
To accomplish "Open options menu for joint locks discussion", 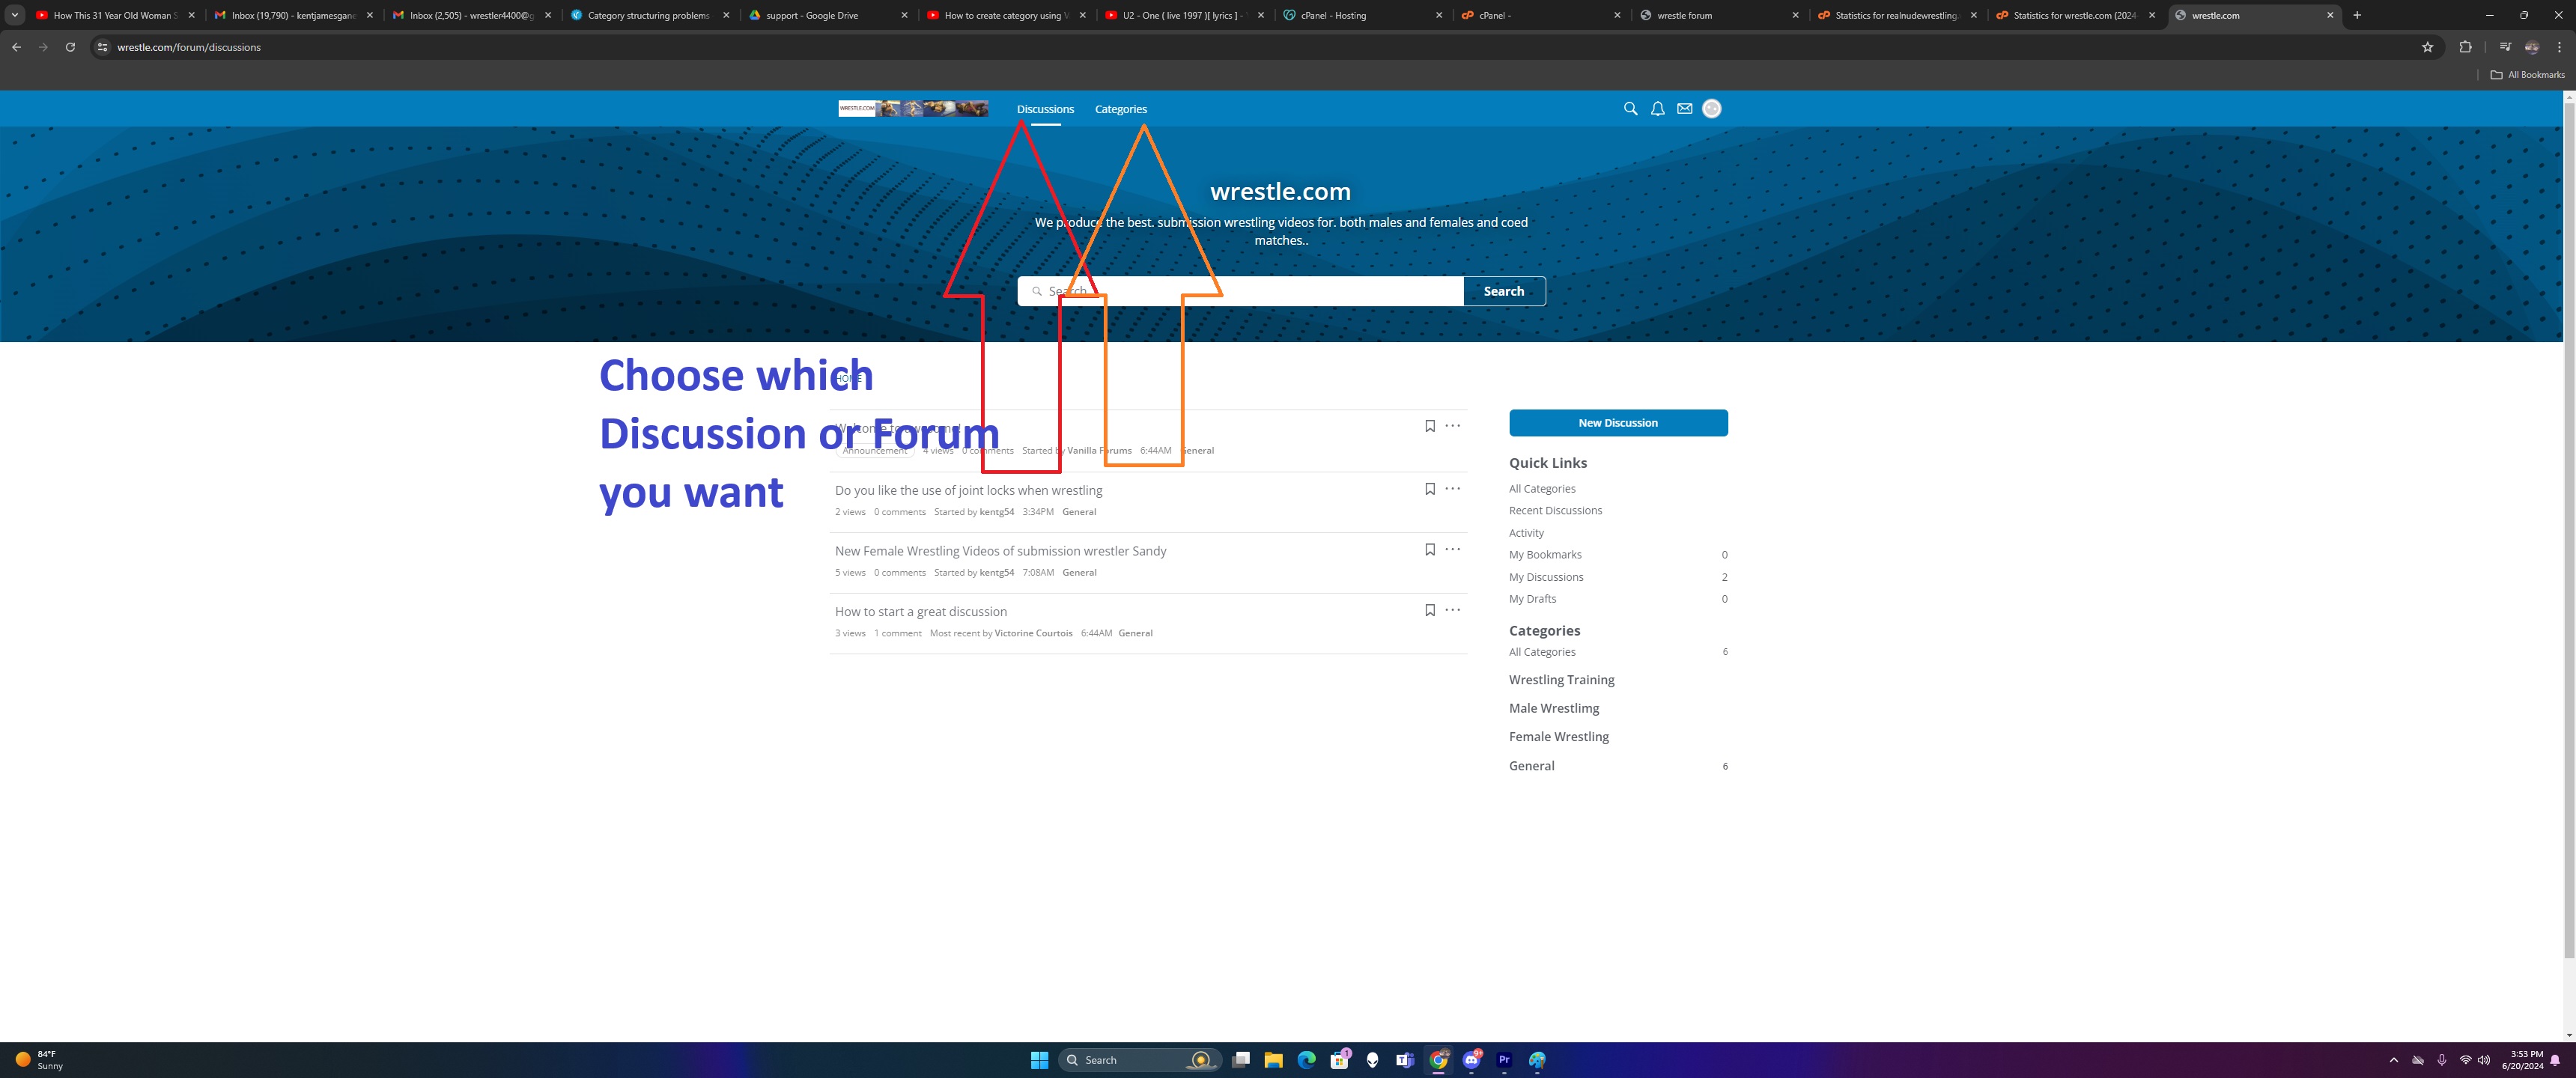I will pos(1452,489).
